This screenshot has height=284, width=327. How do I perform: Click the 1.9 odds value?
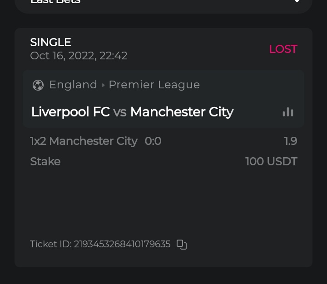(291, 141)
